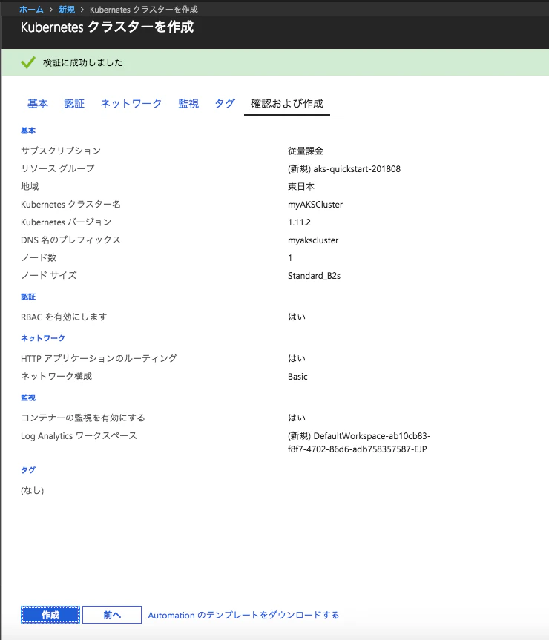Click the Kubernetes クラスターを作成 breadcrumb text
The image size is (549, 640).
(x=144, y=10)
